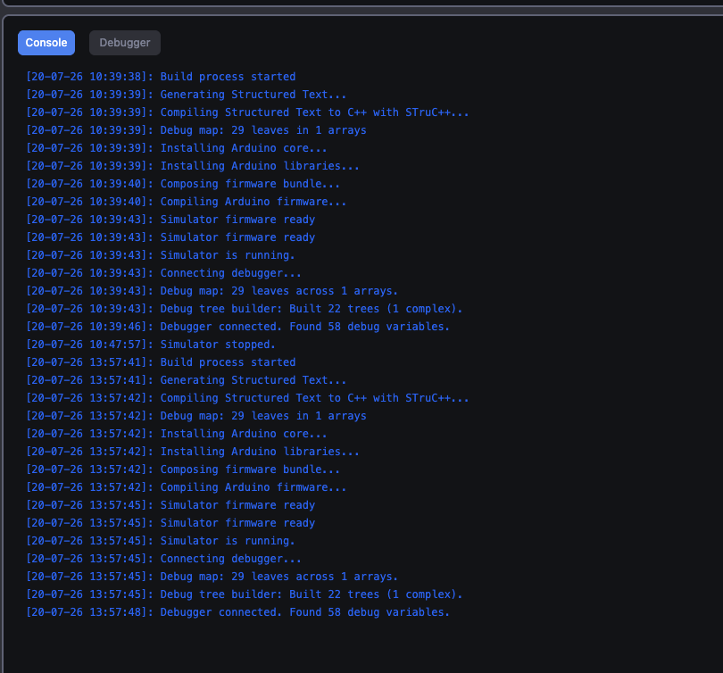
Task: Switch to the Console tab
Action: click(x=46, y=43)
